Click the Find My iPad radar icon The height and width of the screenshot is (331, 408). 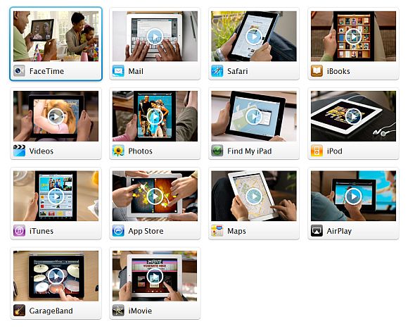(217, 151)
